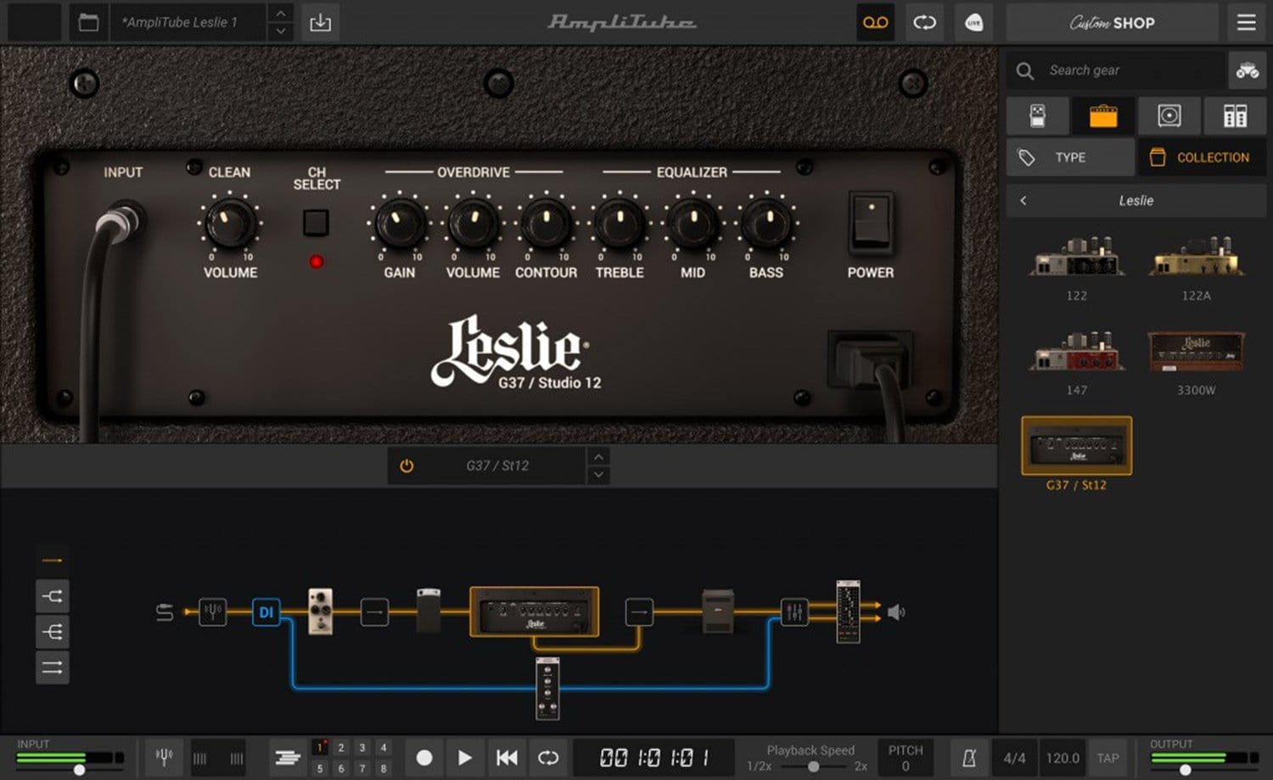Click the search magnifier icon
This screenshot has height=780, width=1273.
(x=1025, y=70)
